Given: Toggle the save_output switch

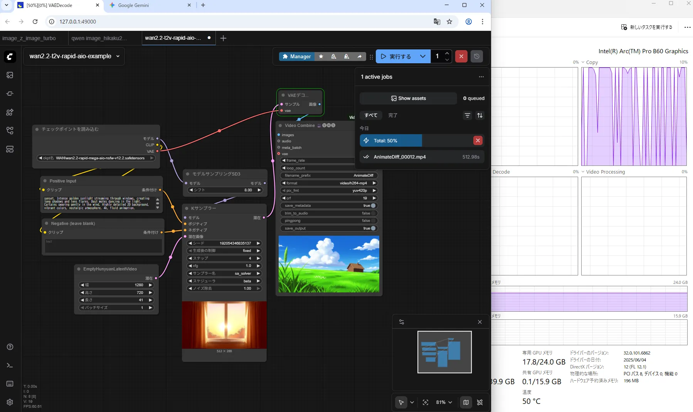Looking at the screenshot, I should pos(373,228).
